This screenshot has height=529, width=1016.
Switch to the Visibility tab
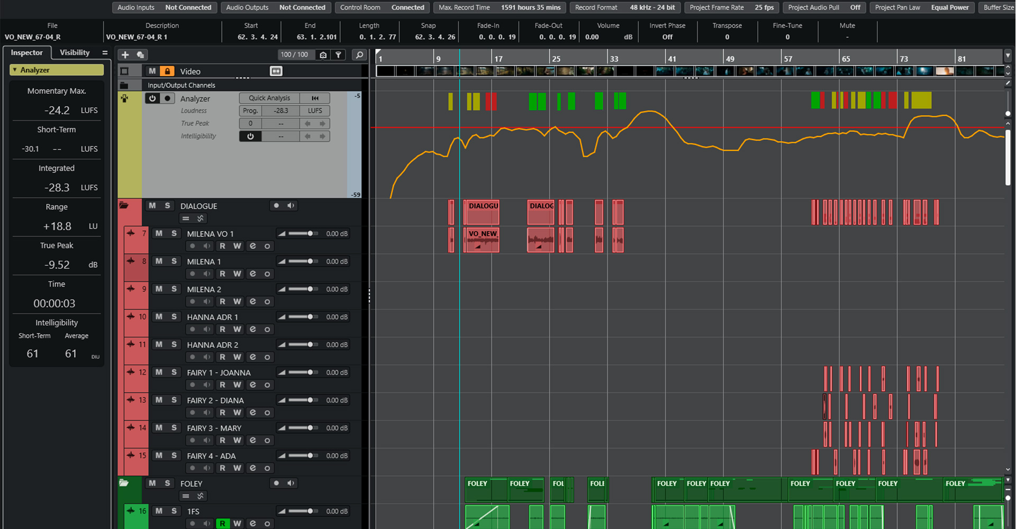(x=75, y=52)
